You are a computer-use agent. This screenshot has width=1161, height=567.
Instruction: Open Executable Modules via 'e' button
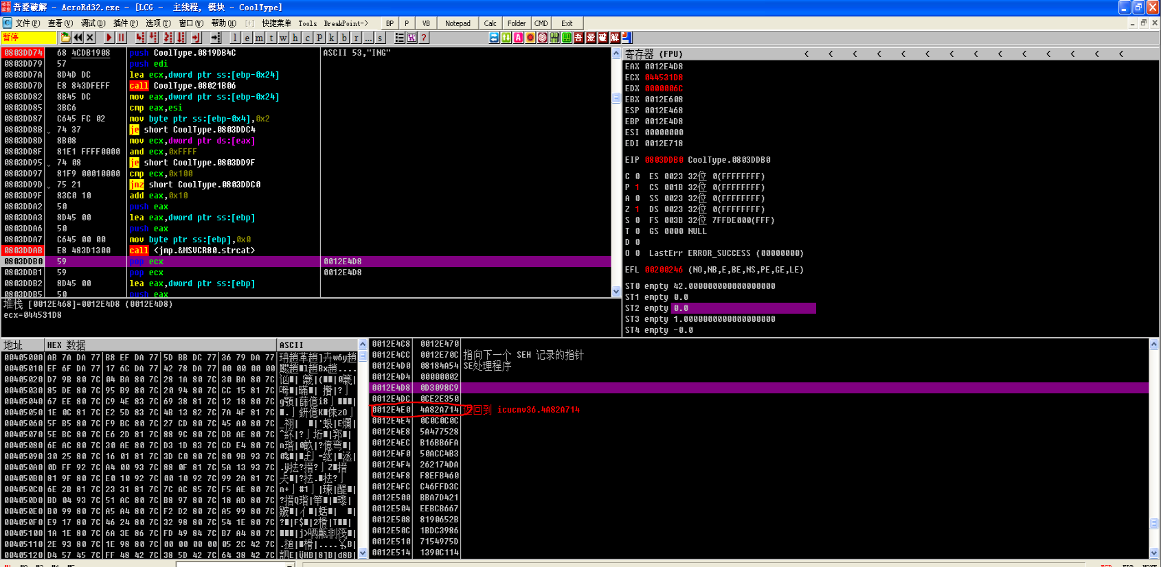(247, 38)
